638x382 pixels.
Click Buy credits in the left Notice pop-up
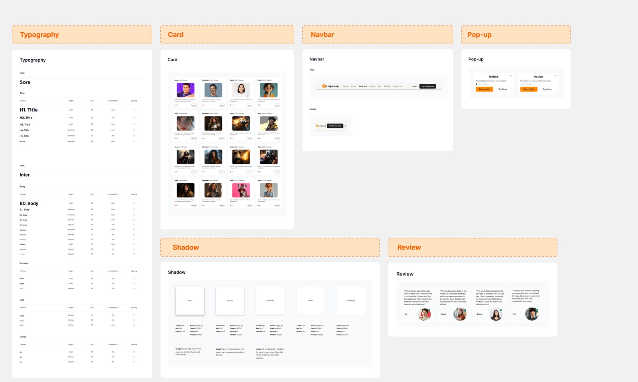pyautogui.click(x=484, y=89)
